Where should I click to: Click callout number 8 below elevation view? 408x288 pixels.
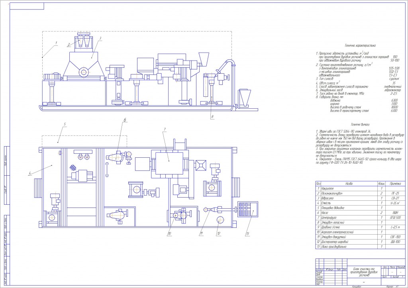[x=212, y=117]
